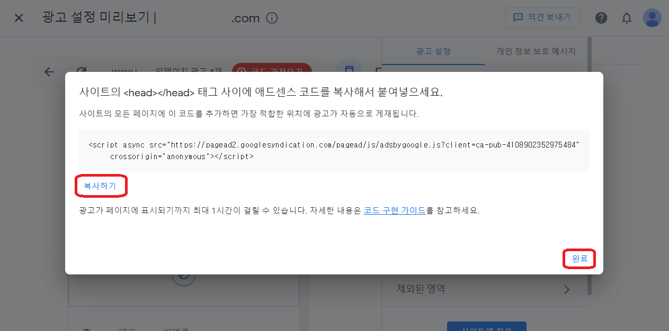The width and height of the screenshot is (669, 331).
Task: Select the mobile device preview icon
Action: pyautogui.click(x=349, y=68)
